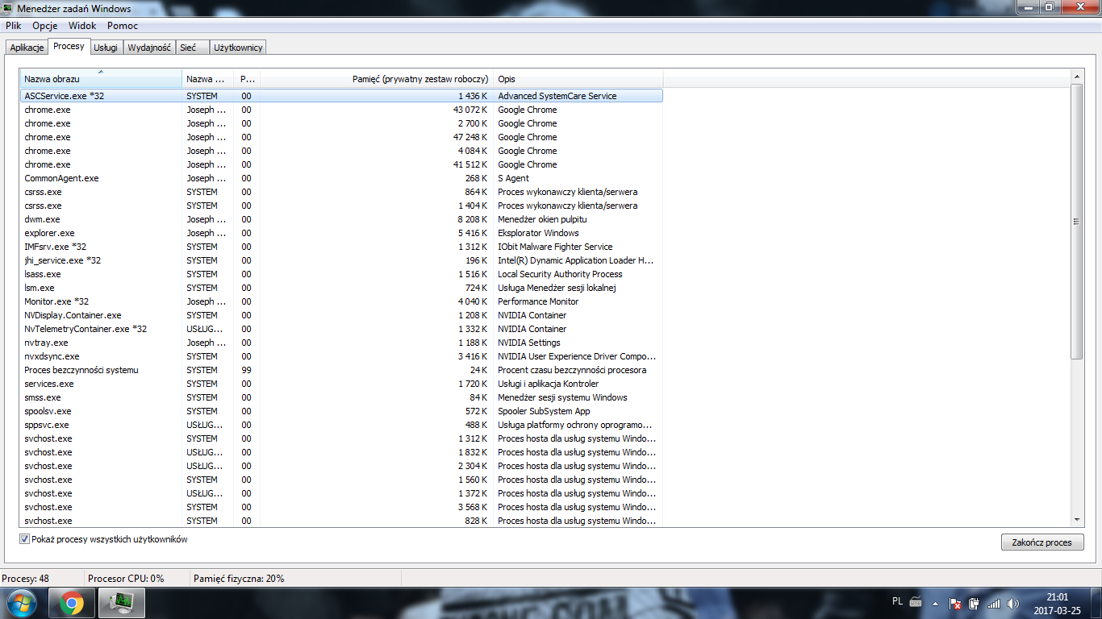This screenshot has width=1102, height=619.
Task: Select the nvxdsync.exe process row
Action: click(x=341, y=356)
